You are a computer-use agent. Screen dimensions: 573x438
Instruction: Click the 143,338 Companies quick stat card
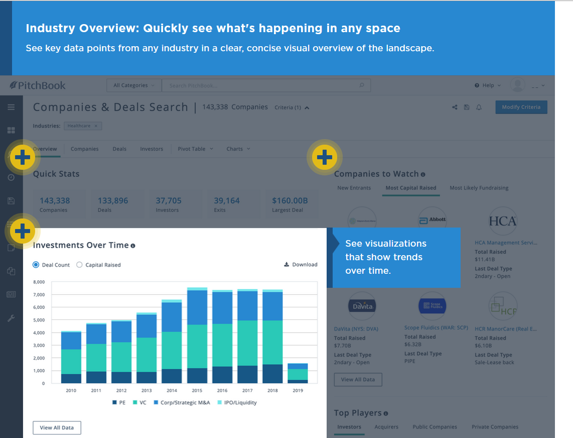coord(59,204)
